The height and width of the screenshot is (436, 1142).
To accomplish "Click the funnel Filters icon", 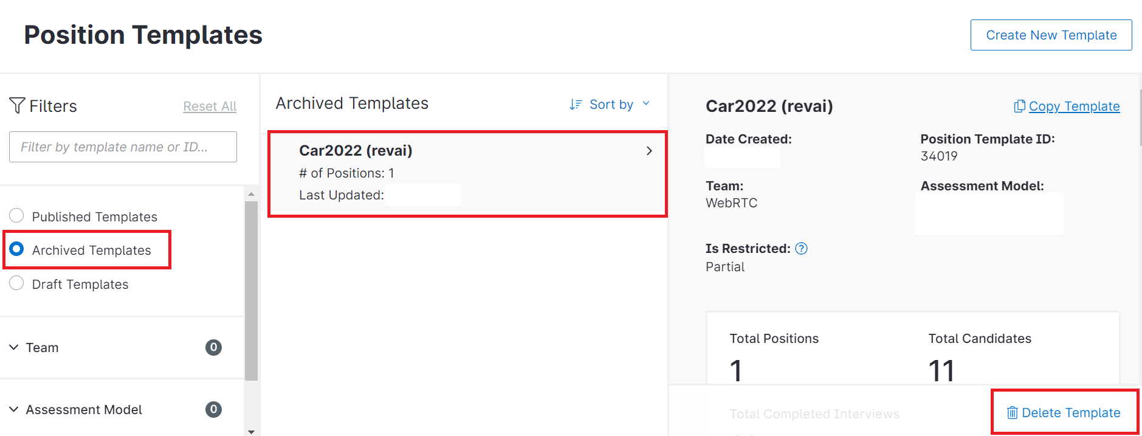I will click(17, 105).
